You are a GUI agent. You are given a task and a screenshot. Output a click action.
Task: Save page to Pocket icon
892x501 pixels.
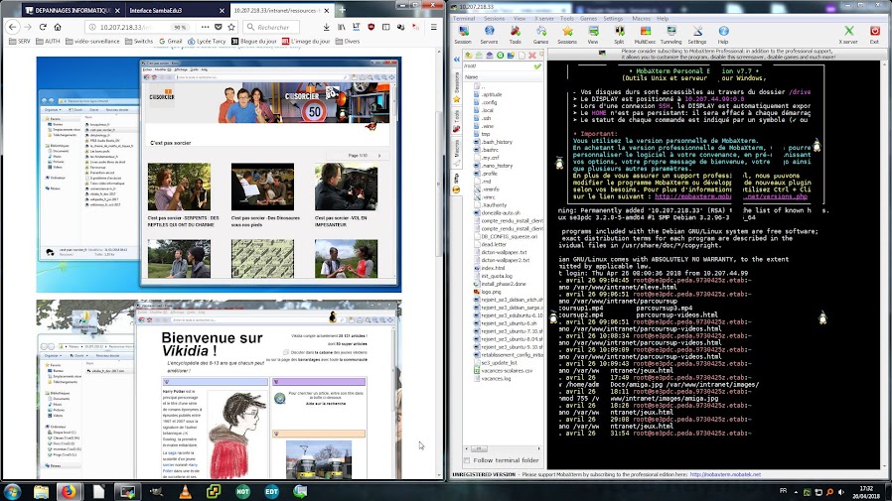(219, 27)
